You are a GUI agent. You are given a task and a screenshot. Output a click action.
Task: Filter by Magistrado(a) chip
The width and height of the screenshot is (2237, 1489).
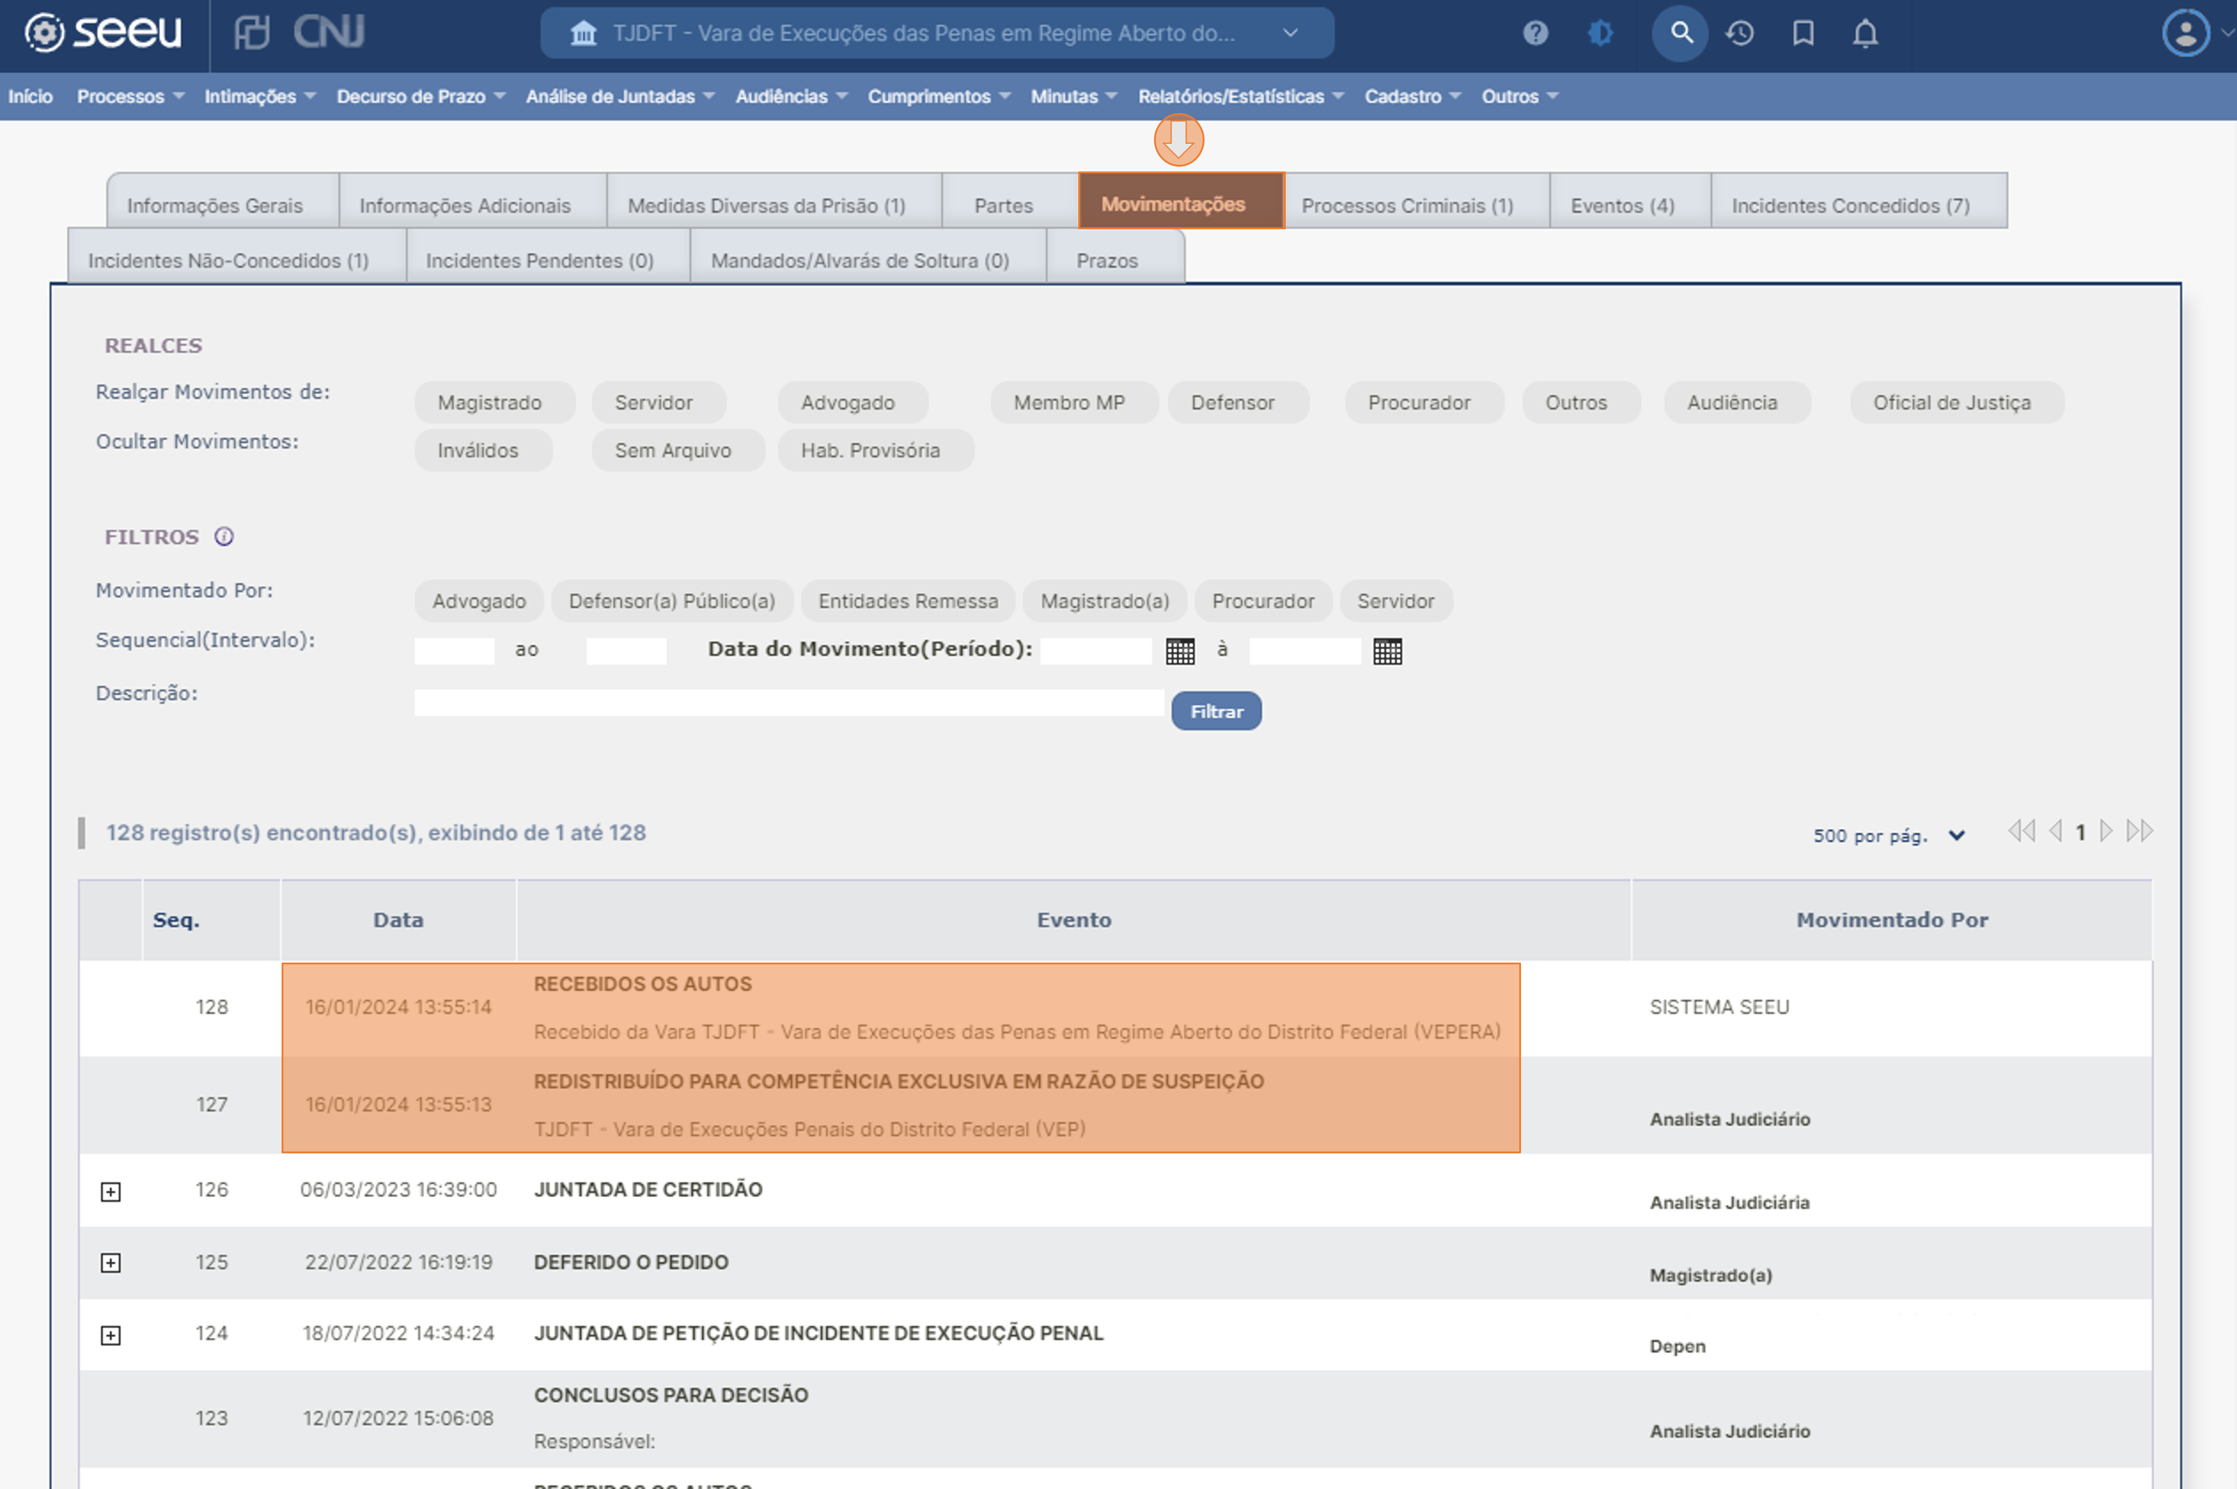(x=1105, y=601)
